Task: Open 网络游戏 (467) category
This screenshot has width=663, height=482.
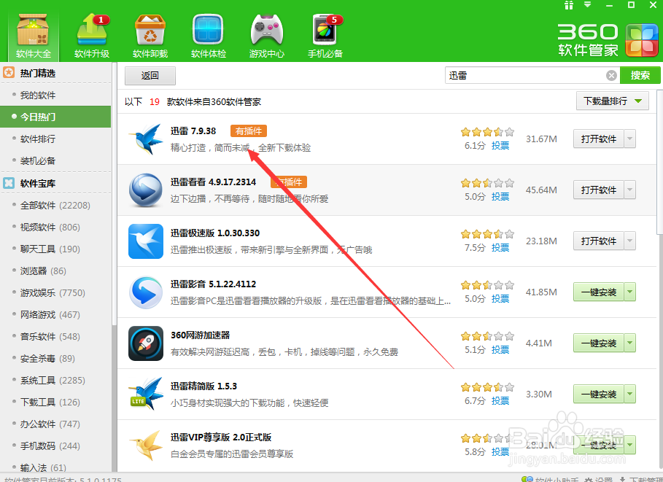Action: (x=55, y=315)
